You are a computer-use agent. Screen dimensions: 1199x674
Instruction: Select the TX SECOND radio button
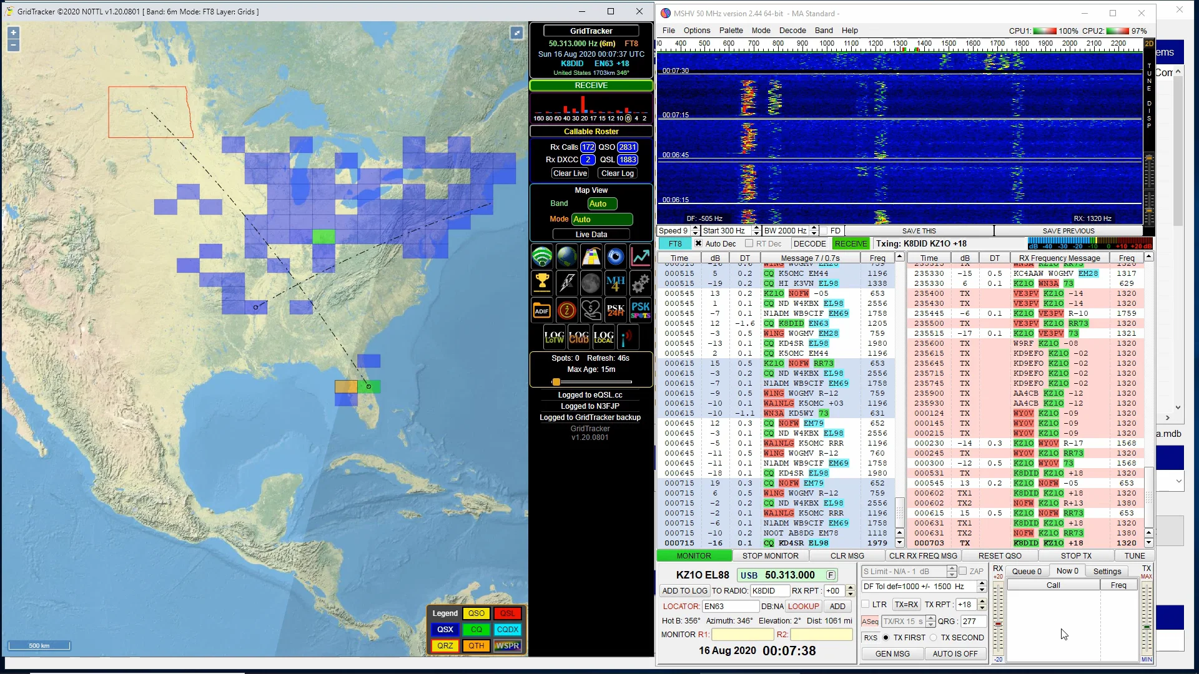pyautogui.click(x=933, y=638)
